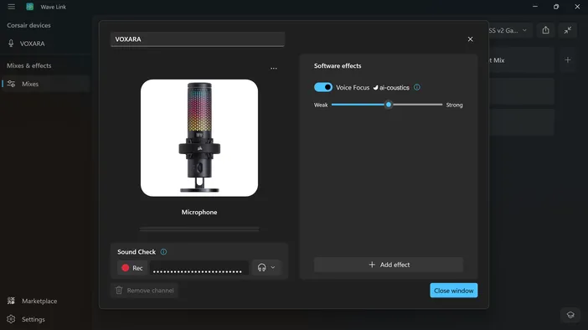Close the VOXARA channel dialog with X
Image resolution: width=588 pixels, height=330 pixels.
tap(470, 39)
